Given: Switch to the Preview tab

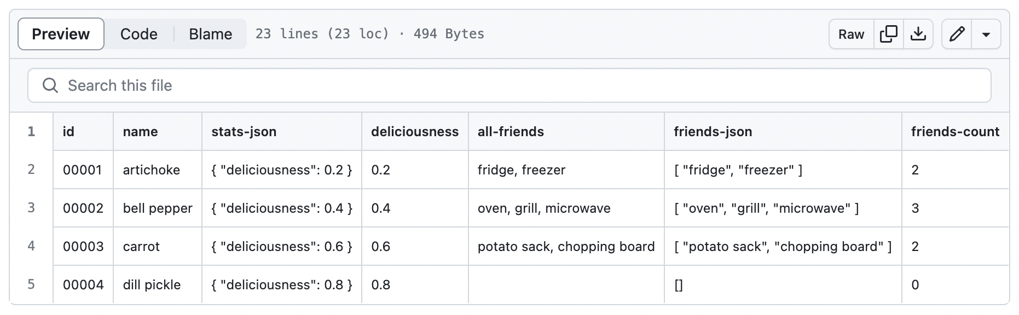Looking at the screenshot, I should [x=61, y=34].
